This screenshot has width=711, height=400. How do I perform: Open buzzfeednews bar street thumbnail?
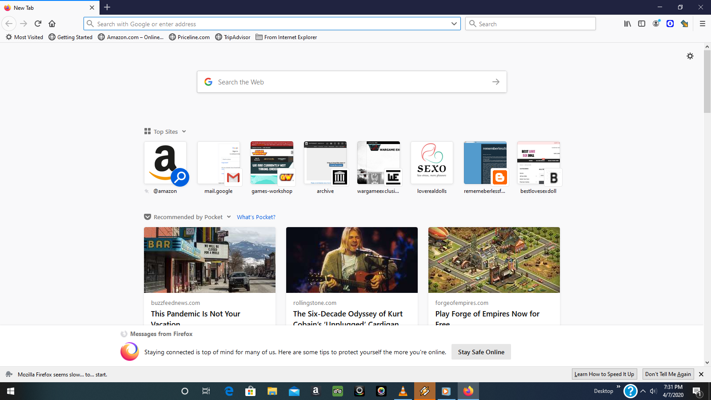coord(210,260)
